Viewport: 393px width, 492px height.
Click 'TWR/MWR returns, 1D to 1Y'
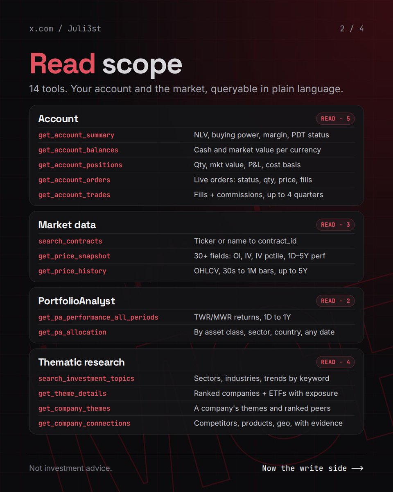pyautogui.click(x=243, y=317)
